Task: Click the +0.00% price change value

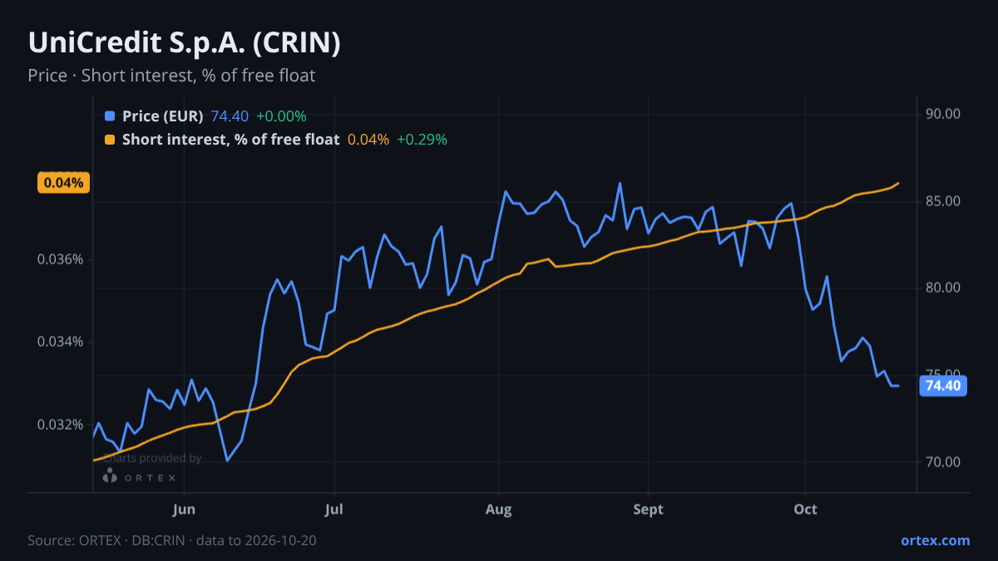Action: point(281,116)
